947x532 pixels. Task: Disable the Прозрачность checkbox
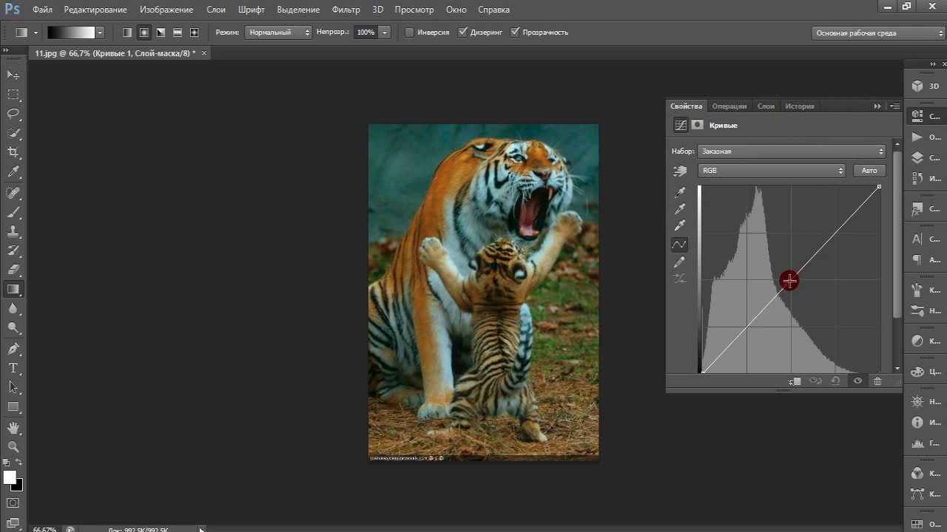[x=515, y=33]
